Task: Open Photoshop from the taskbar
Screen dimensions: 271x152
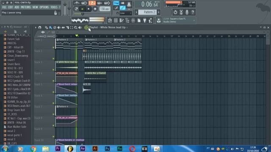Action: click(107, 149)
